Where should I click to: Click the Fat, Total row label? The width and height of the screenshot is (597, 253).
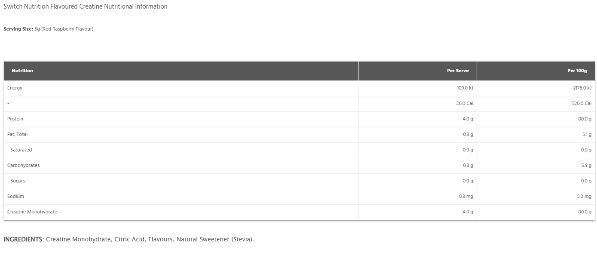pyautogui.click(x=17, y=134)
